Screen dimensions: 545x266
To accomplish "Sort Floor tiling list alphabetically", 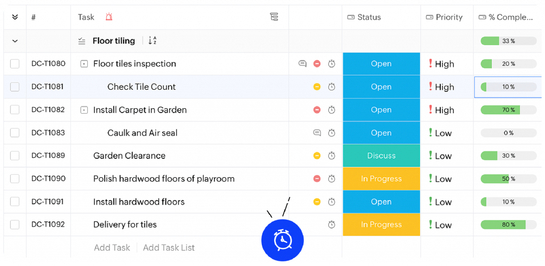I will pos(152,41).
